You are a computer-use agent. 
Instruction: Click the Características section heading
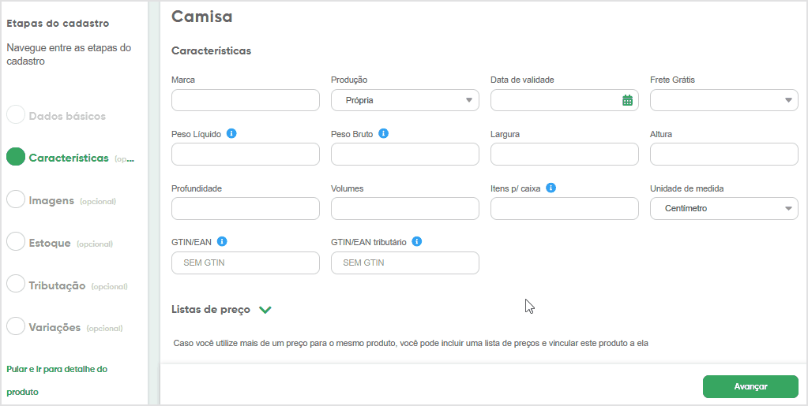point(211,51)
